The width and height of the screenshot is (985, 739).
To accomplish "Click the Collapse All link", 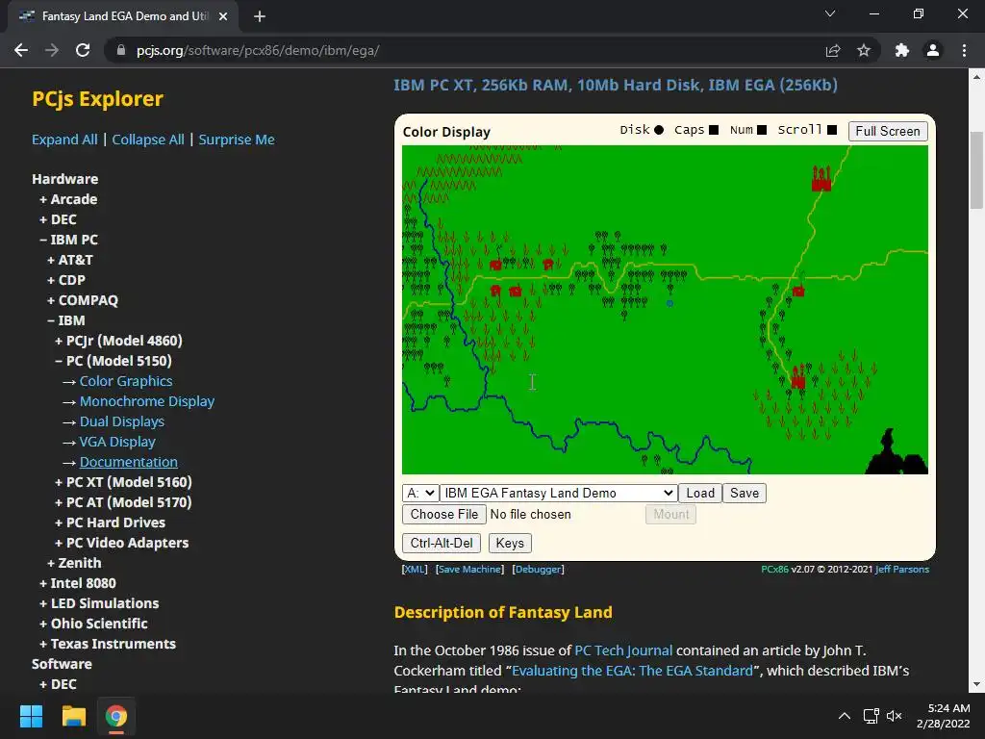I will pyautogui.click(x=148, y=140).
